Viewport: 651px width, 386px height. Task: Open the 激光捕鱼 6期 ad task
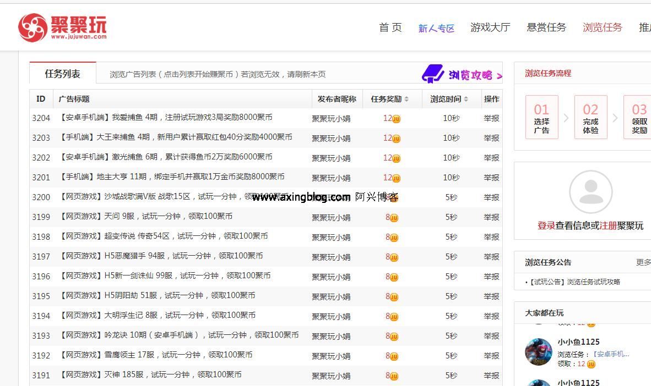tap(166, 157)
